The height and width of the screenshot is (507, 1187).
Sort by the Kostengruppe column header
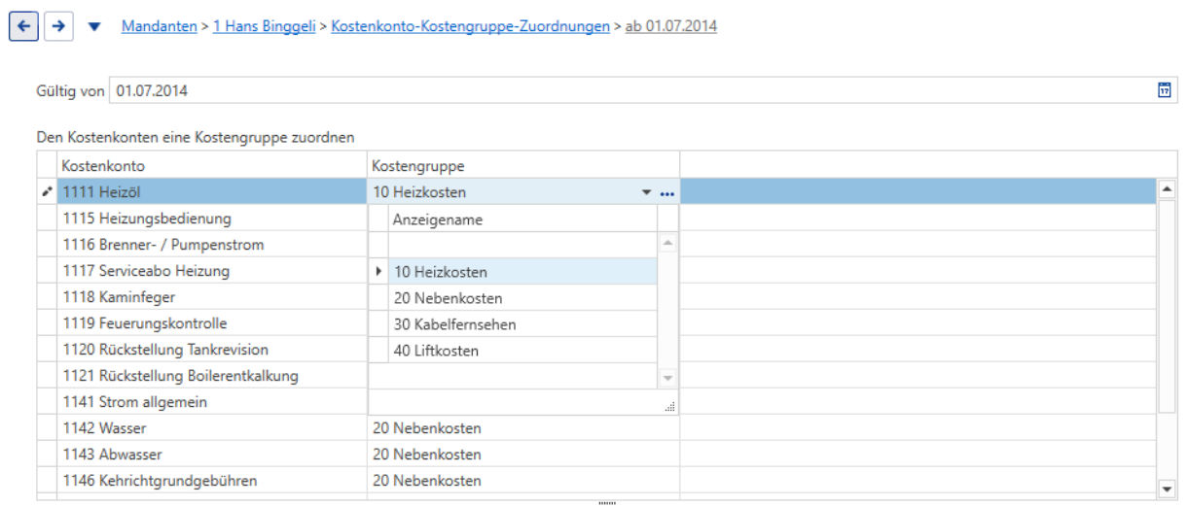[523, 166]
